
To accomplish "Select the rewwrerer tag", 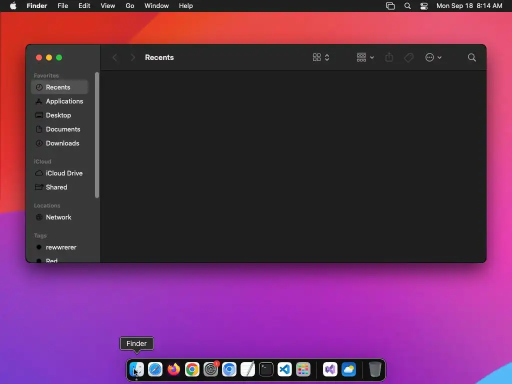I will [x=59, y=247].
